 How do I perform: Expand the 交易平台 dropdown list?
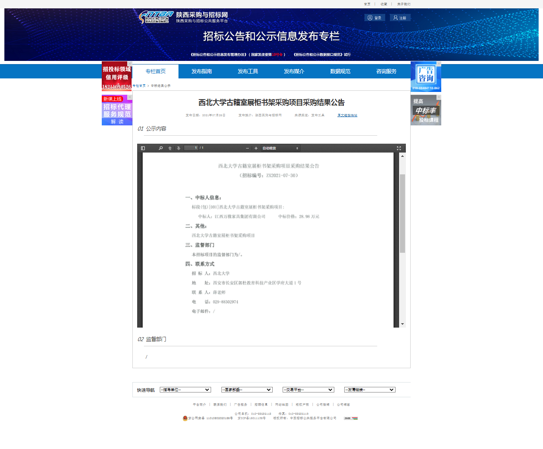308,390
